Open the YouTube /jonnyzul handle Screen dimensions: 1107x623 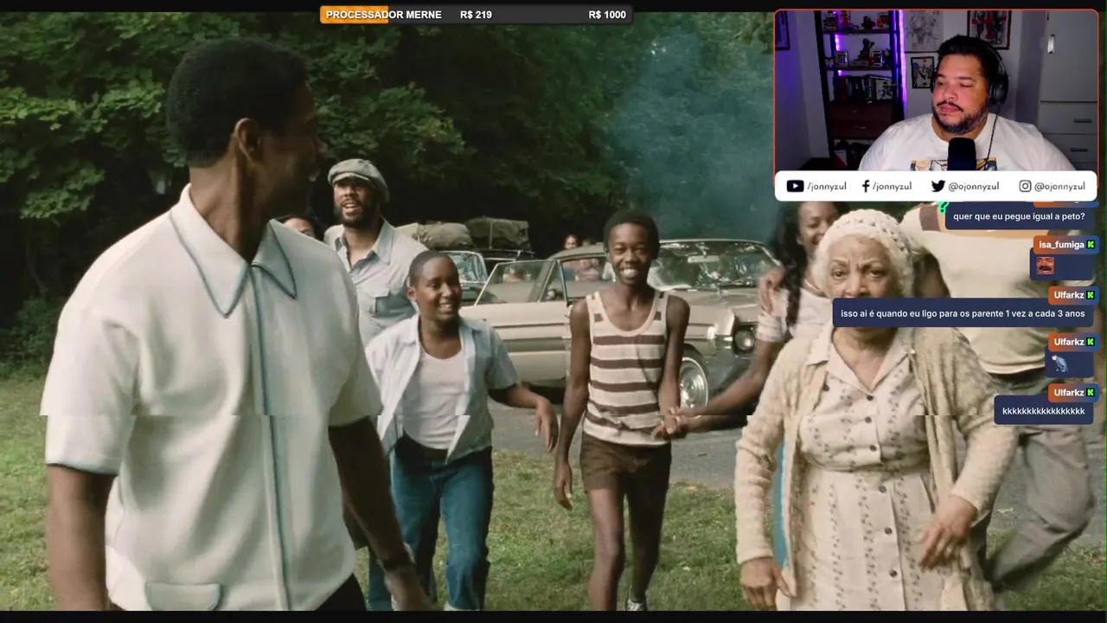(x=829, y=186)
